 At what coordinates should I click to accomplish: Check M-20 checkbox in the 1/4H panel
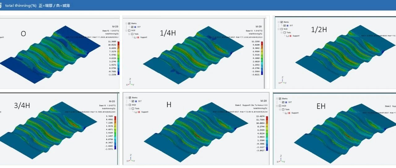[129, 31]
